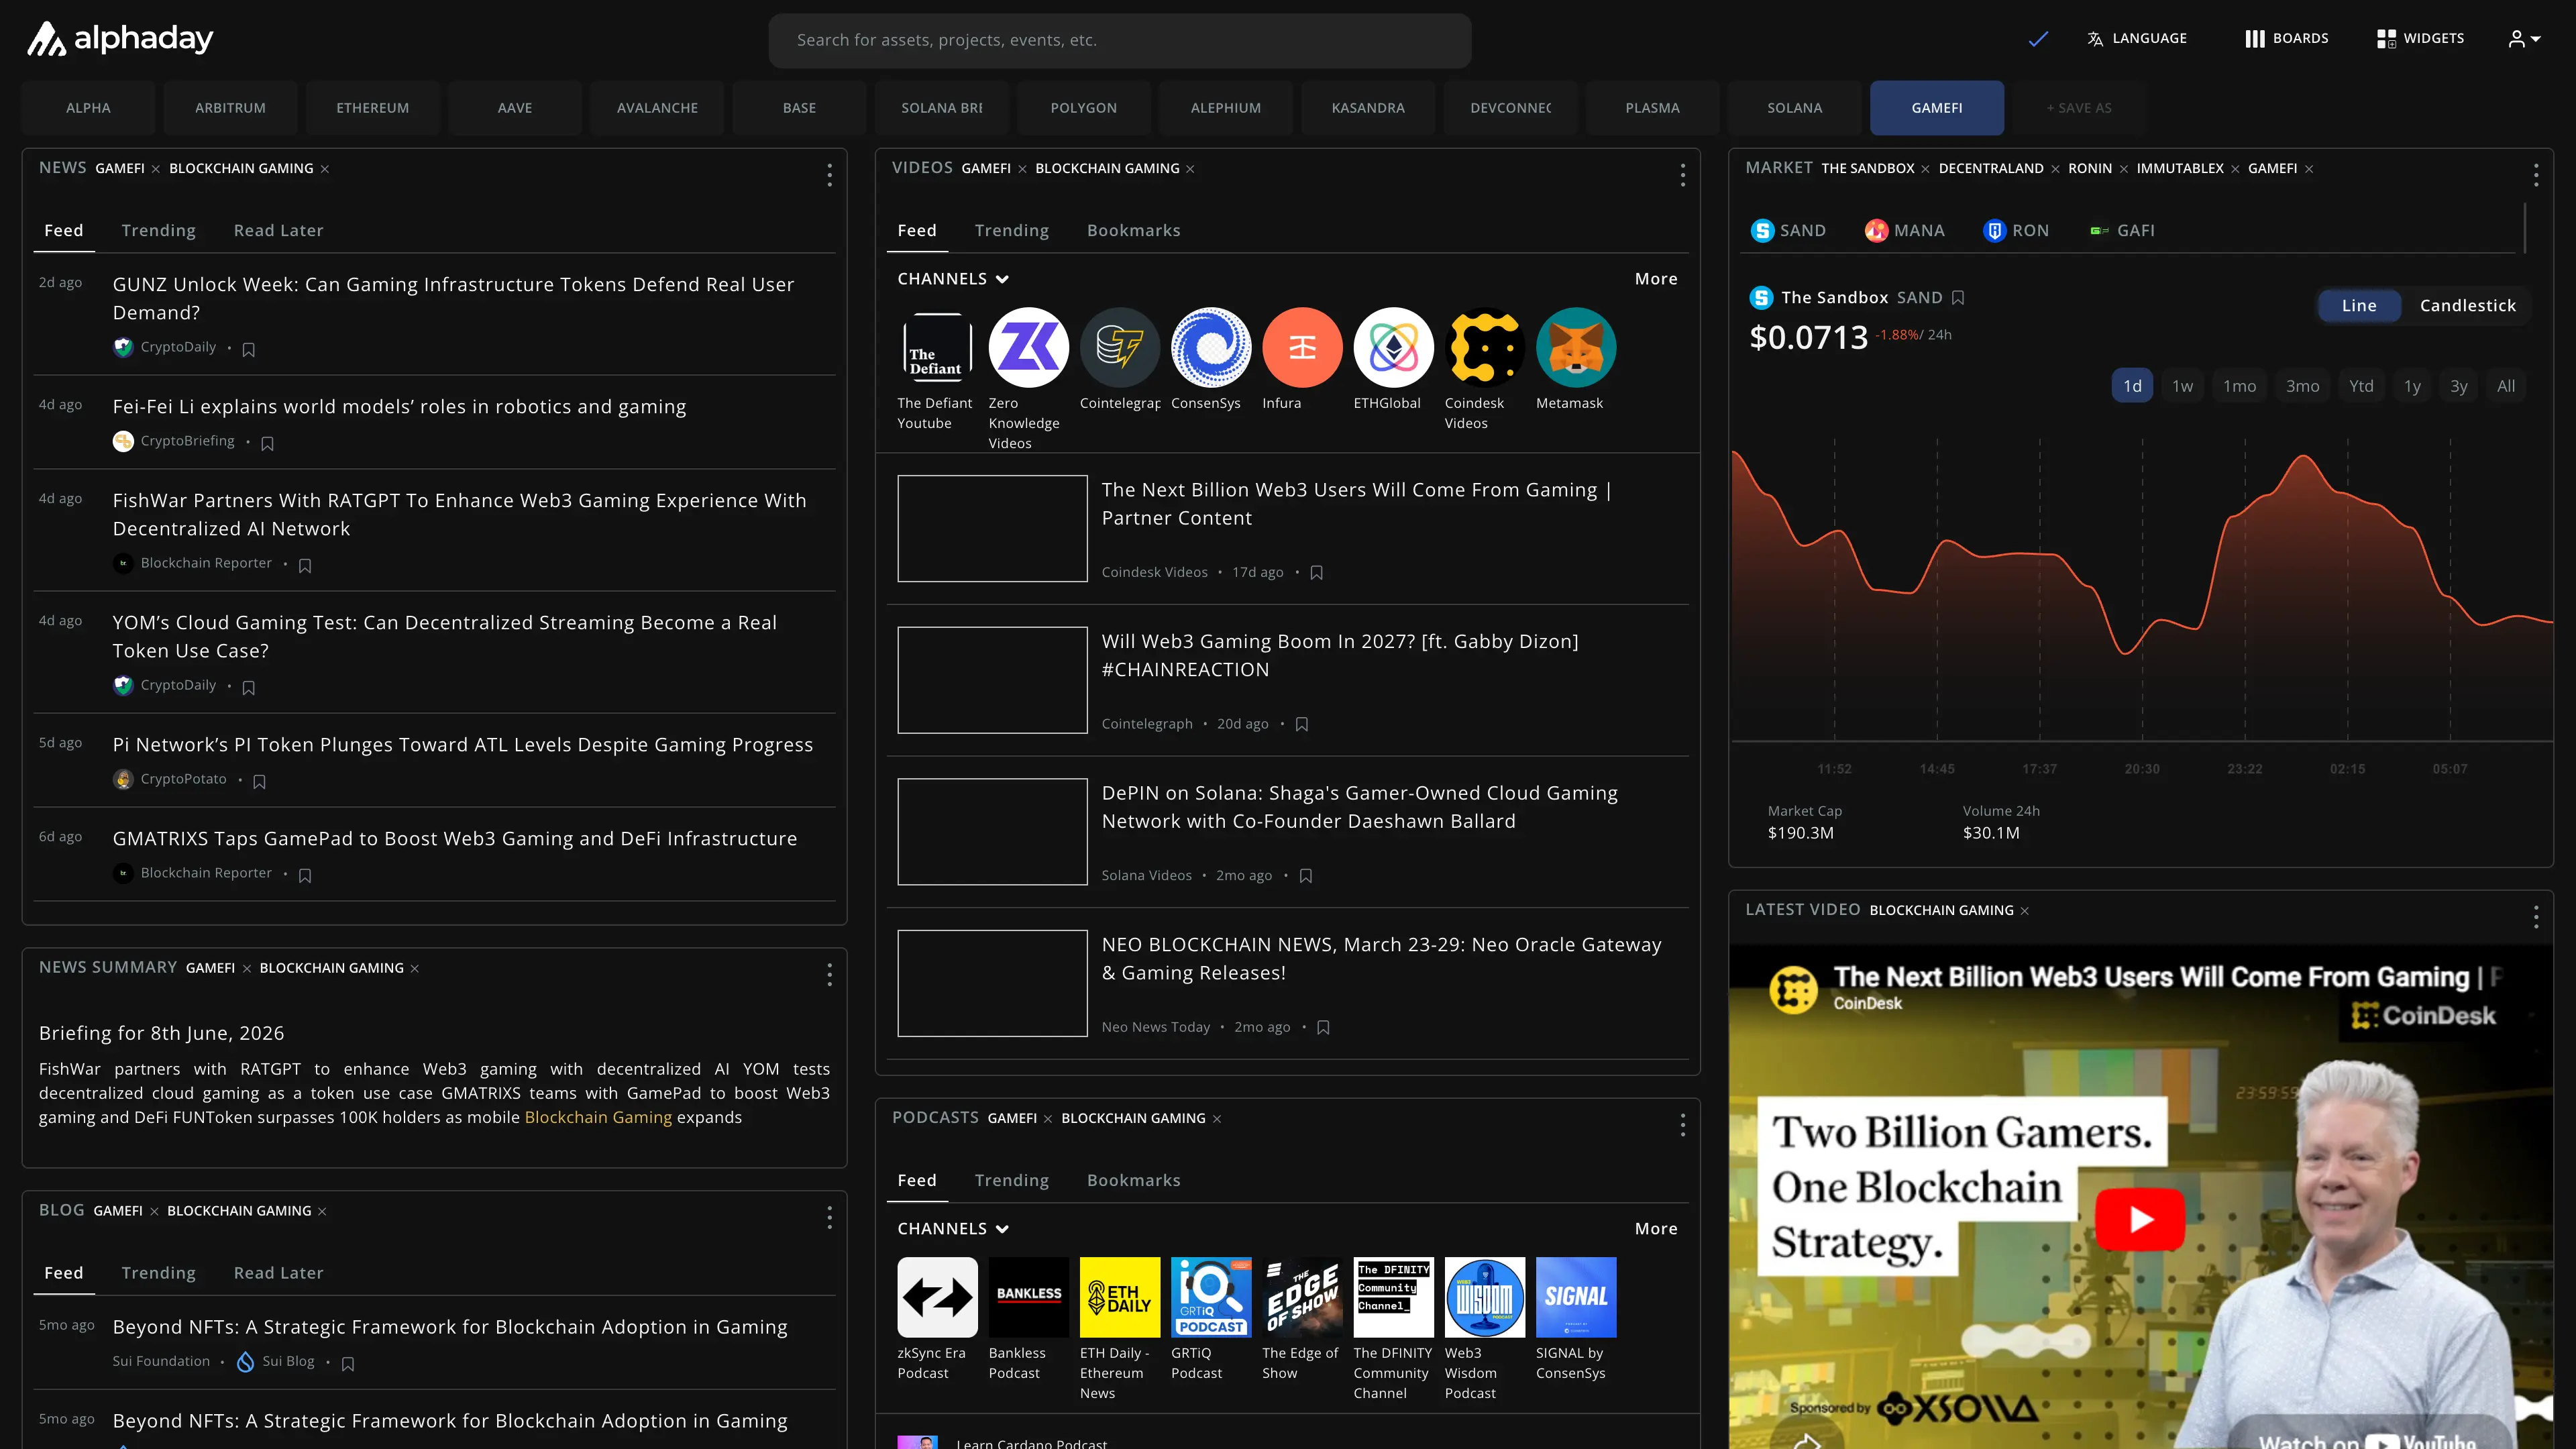Open the Language selector

click(2137, 38)
